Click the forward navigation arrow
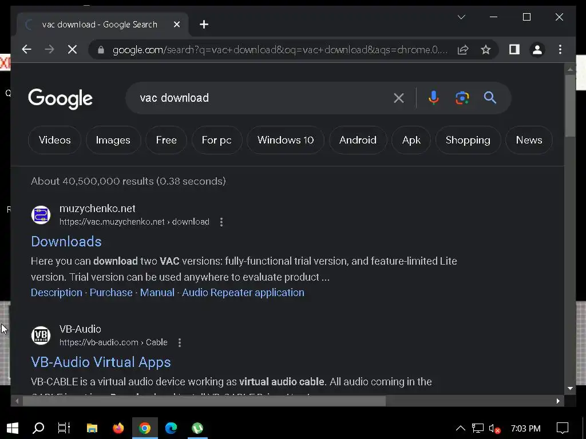This screenshot has height=439, width=586. [49, 49]
